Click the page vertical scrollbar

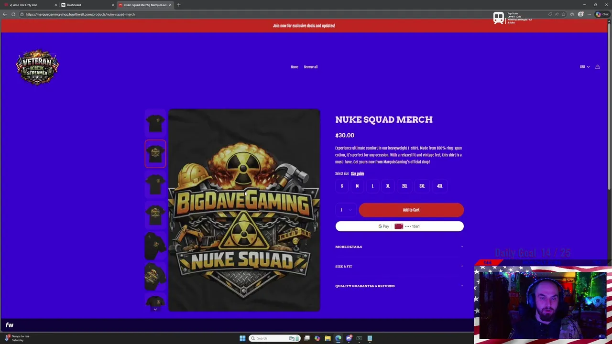point(609,107)
